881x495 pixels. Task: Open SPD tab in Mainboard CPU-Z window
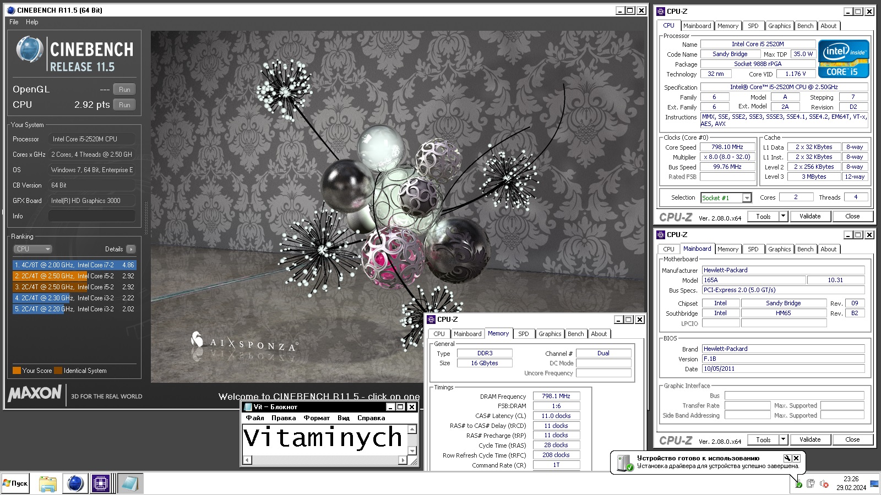coord(753,249)
